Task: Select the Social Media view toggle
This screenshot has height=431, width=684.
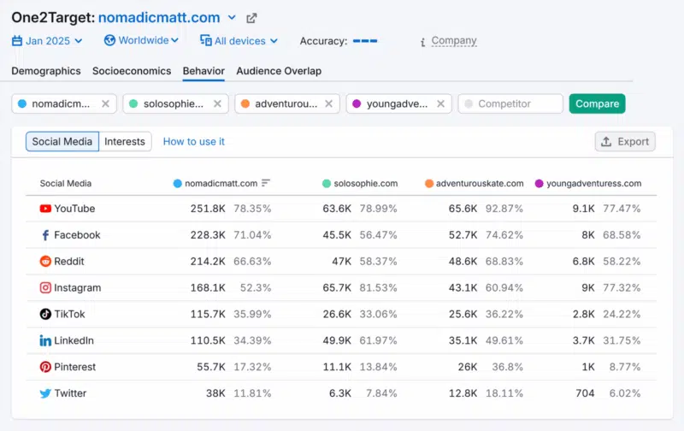Action: tap(62, 142)
